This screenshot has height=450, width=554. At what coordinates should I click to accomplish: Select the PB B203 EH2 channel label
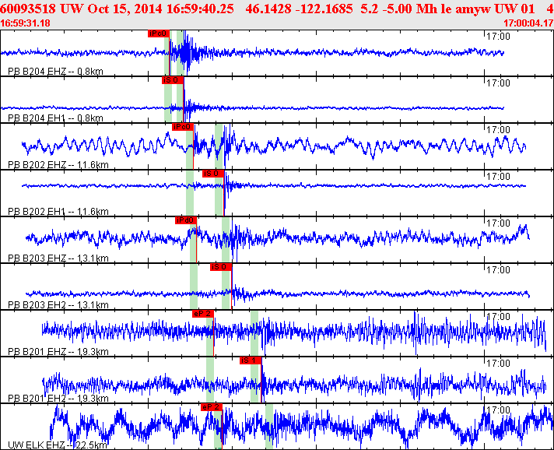pos(58,305)
